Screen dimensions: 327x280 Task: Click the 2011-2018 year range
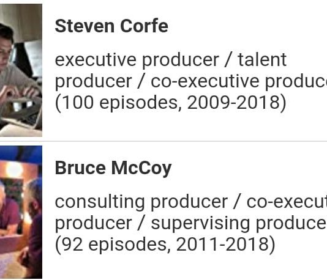click(222, 244)
